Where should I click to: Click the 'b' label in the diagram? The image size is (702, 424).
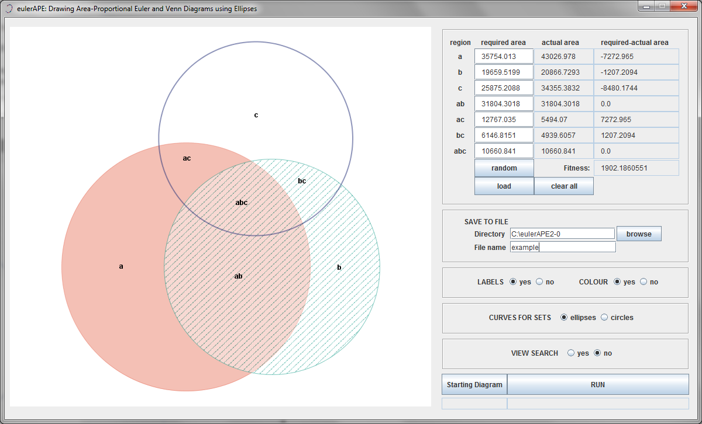pyautogui.click(x=339, y=267)
